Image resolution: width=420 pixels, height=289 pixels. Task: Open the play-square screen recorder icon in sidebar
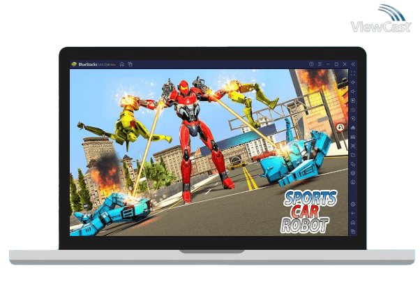click(x=353, y=101)
